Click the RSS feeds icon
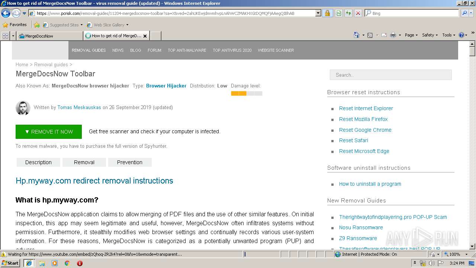 tap(370, 35)
